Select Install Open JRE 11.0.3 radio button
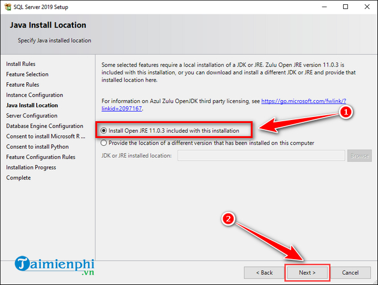This screenshot has height=285, width=378. [x=104, y=131]
